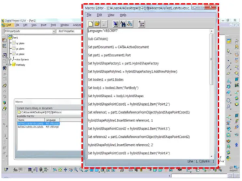
Task: Click the Replace icon beside the binoculars
Action: (x=130, y=24)
